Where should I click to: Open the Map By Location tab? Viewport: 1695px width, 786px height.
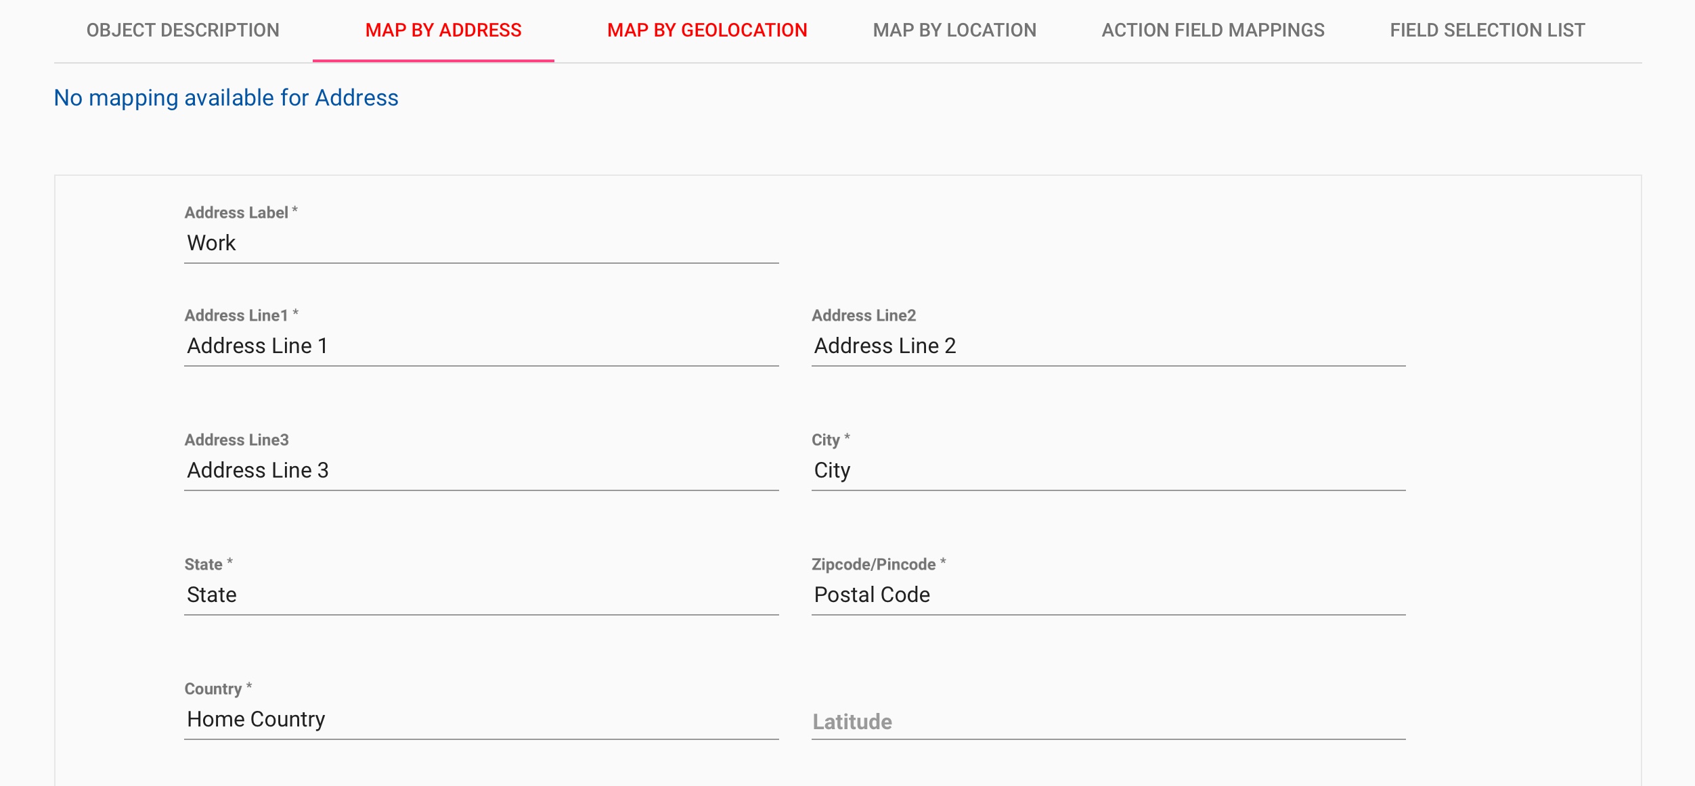(x=954, y=30)
